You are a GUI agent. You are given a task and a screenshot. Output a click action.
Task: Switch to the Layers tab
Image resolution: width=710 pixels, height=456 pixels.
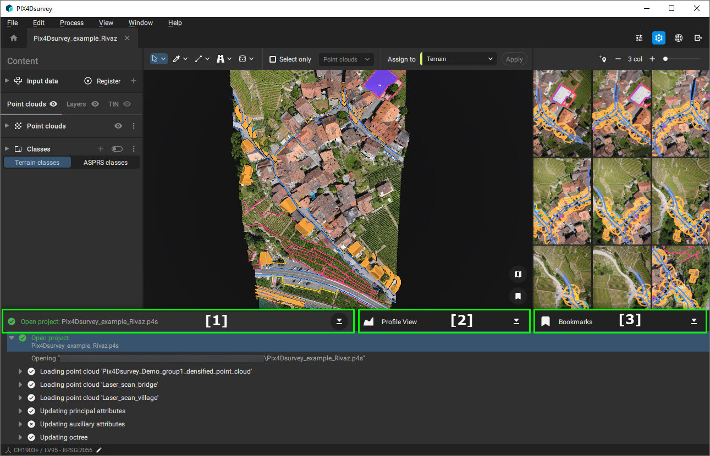coord(76,104)
